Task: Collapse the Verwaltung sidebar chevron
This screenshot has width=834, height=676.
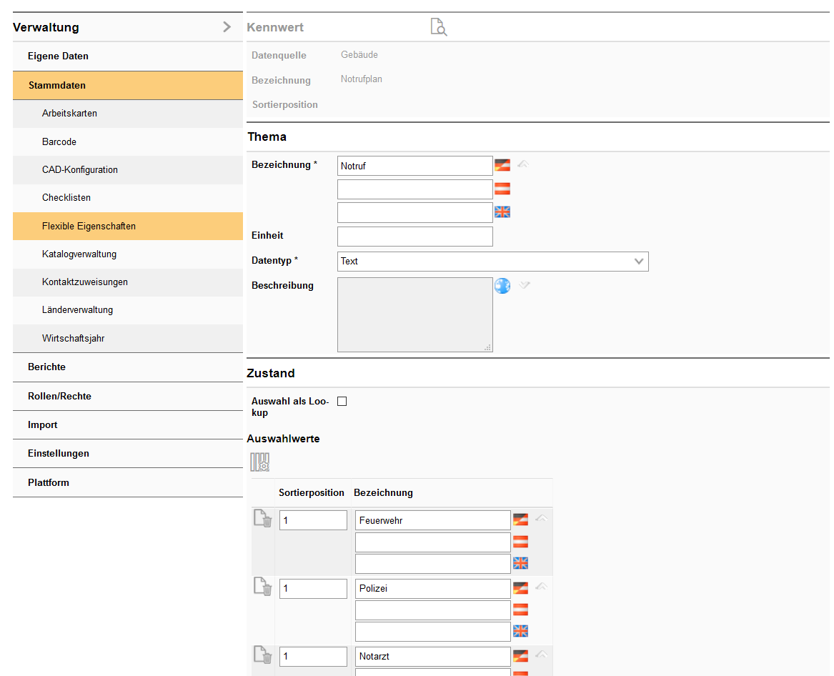Action: pos(227,27)
